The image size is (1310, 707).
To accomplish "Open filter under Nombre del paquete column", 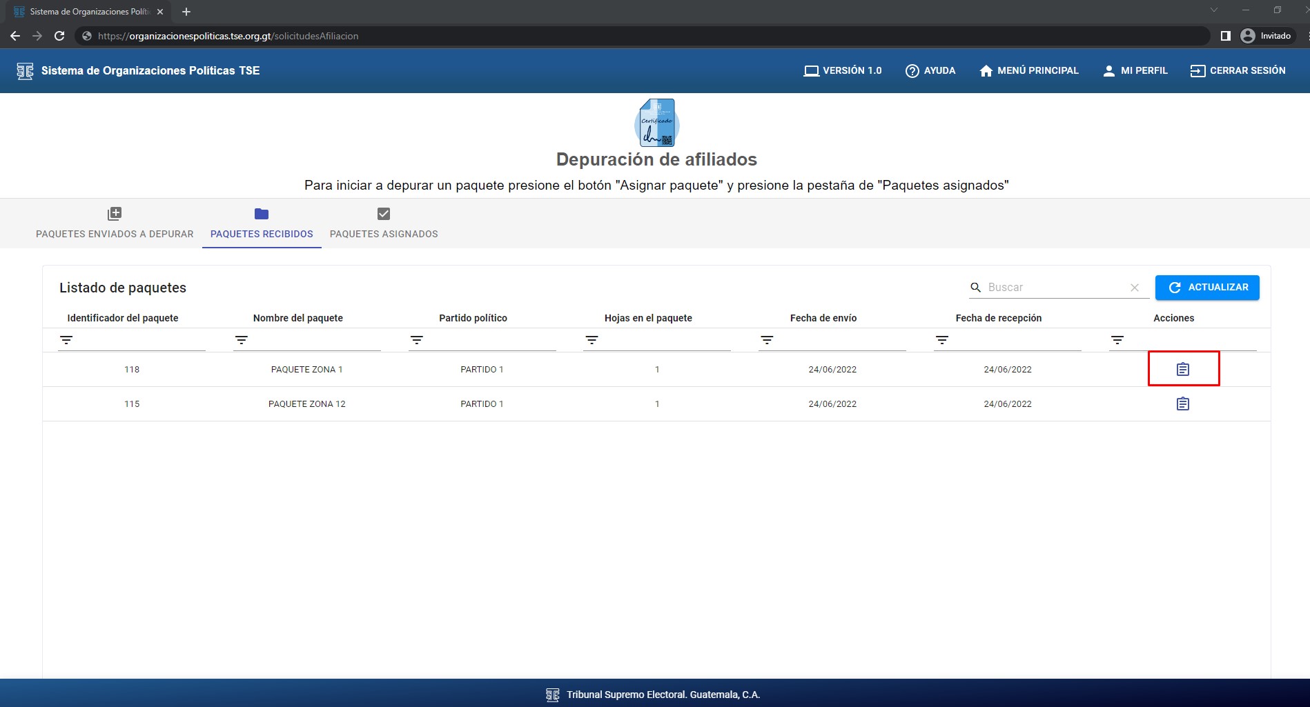I will tap(242, 340).
